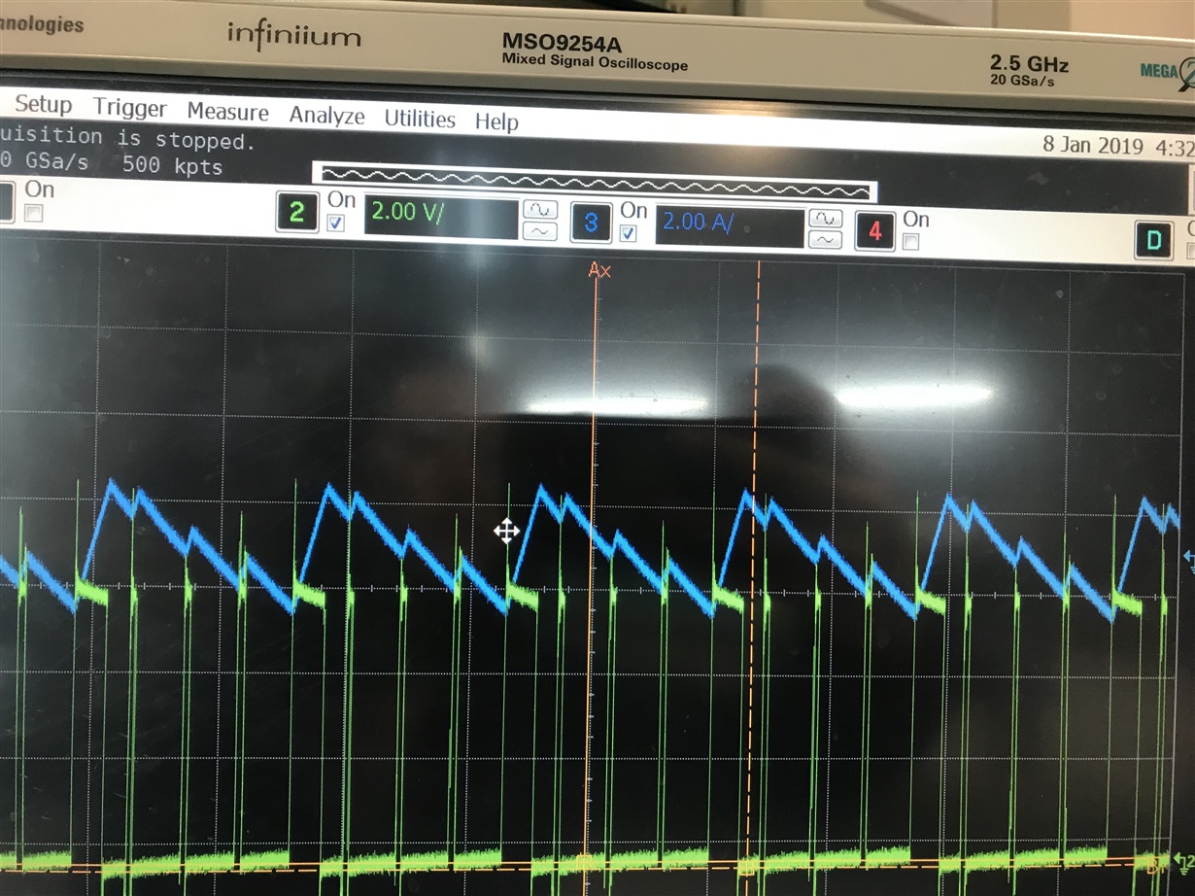Screen dimensions: 1195x896
Task: Click the waveform memory overview bar
Action: click(x=595, y=182)
